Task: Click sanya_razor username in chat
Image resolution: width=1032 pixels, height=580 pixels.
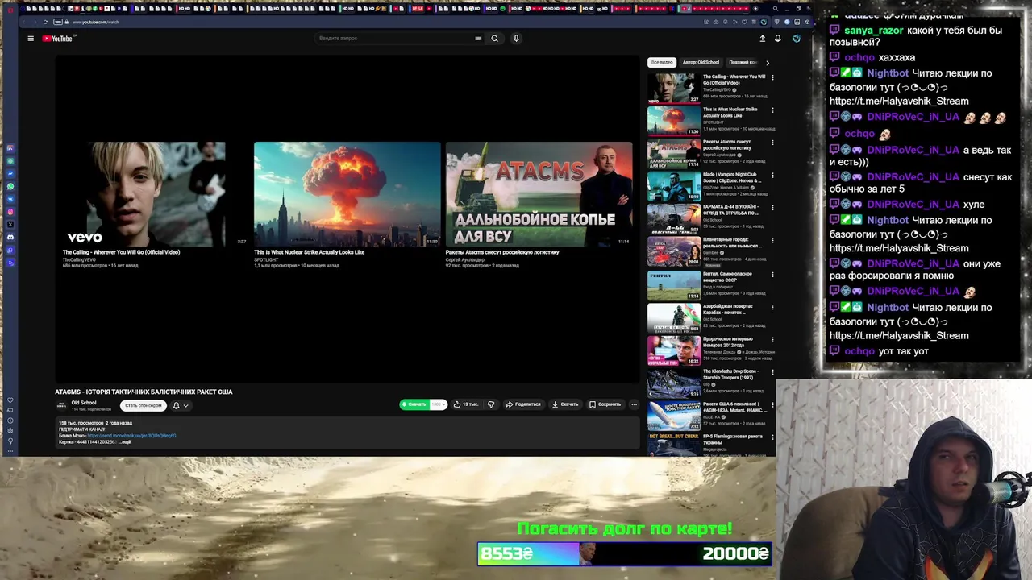Action: point(874,30)
